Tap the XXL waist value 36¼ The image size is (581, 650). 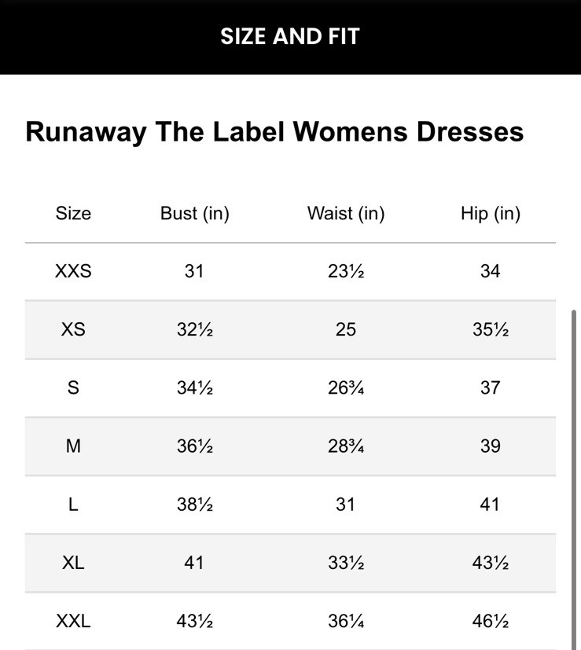346,621
